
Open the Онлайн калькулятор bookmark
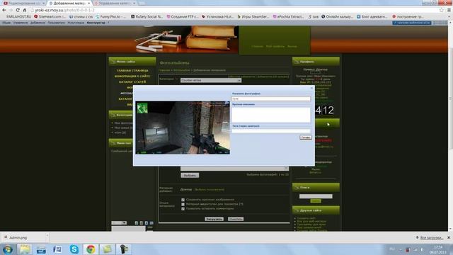(x=337, y=17)
